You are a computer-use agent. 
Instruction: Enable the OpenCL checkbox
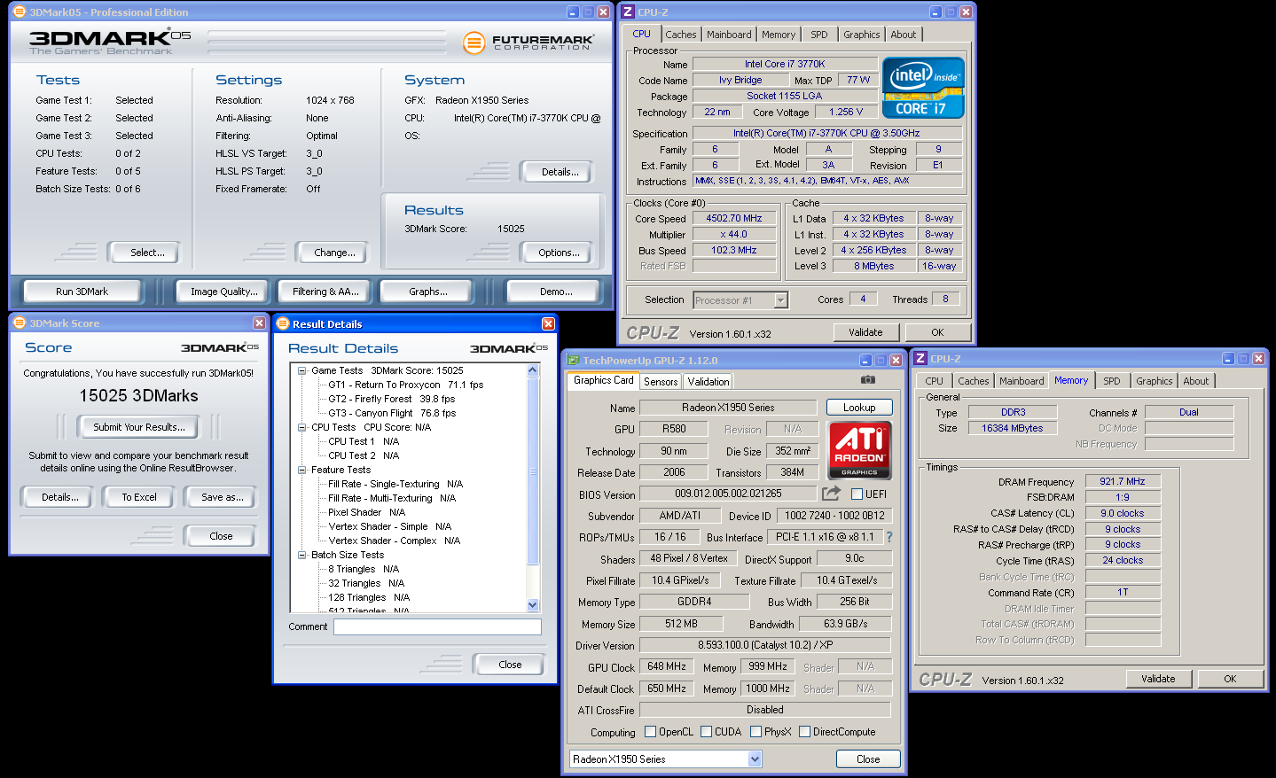pos(651,732)
